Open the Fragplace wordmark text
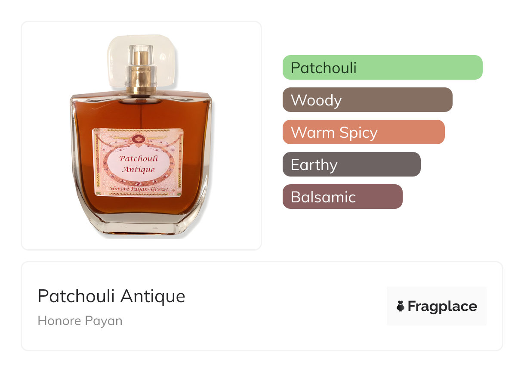This screenshot has height=372, width=524. 442,307
